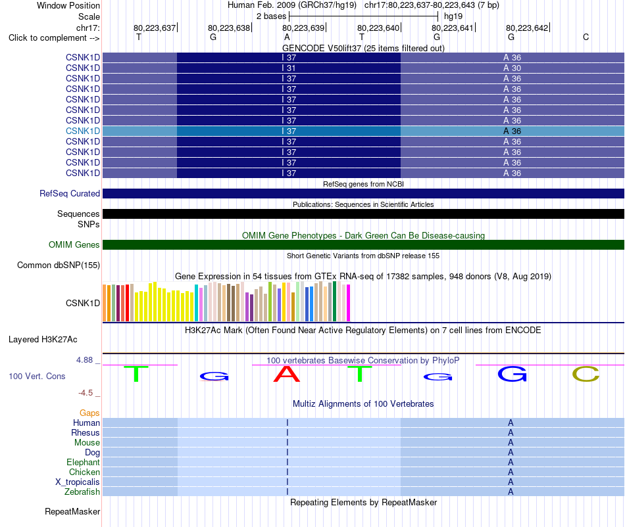Image resolution: width=625 pixels, height=527 pixels.
Task: Click '100 vertebrates Basewise Conservation by PhyloP' title
Action: tap(363, 361)
